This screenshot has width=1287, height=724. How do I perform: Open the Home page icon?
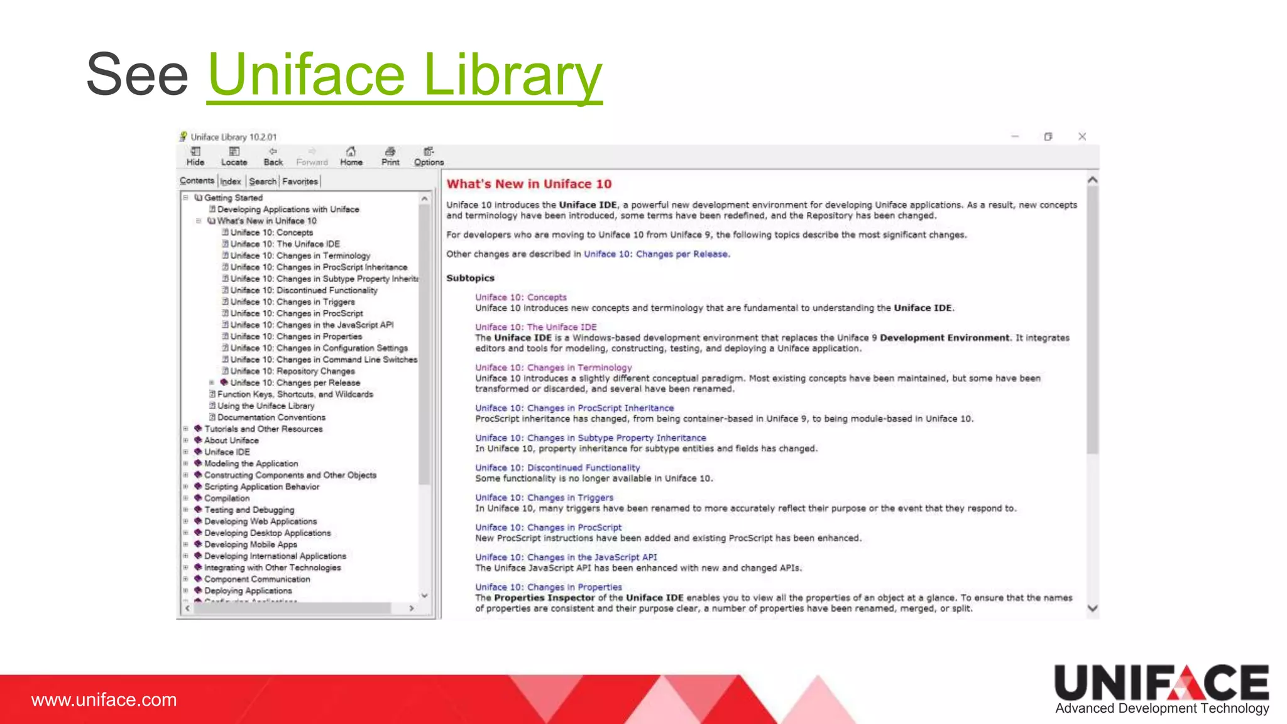click(x=351, y=151)
